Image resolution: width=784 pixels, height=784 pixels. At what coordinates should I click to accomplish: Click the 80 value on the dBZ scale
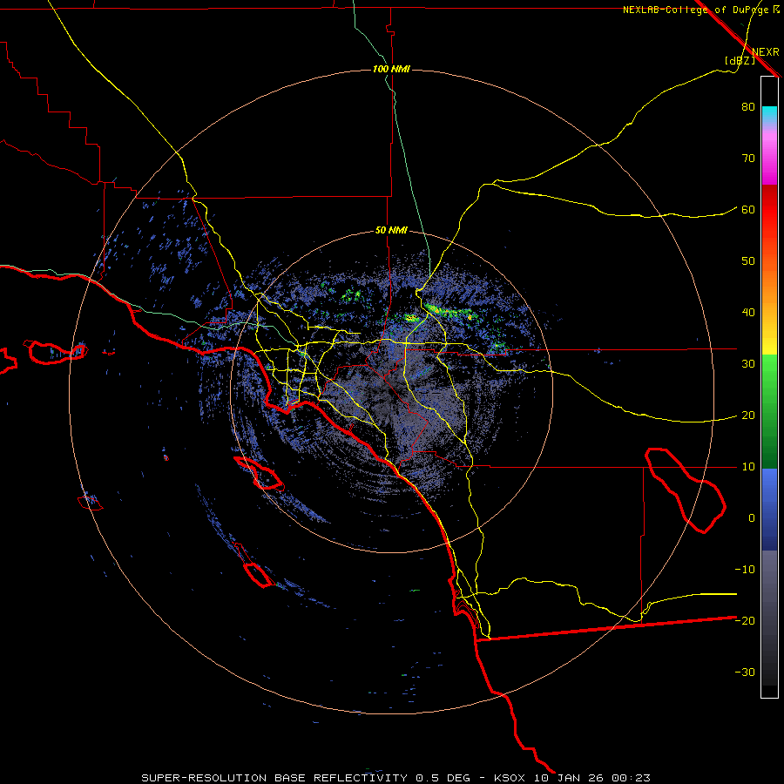pos(748,107)
